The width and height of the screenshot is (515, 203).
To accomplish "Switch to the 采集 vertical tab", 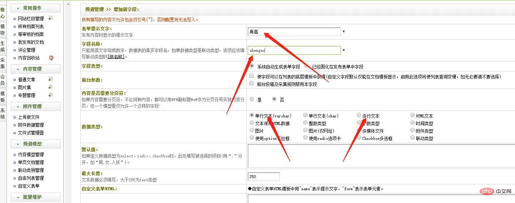I will click(2, 63).
